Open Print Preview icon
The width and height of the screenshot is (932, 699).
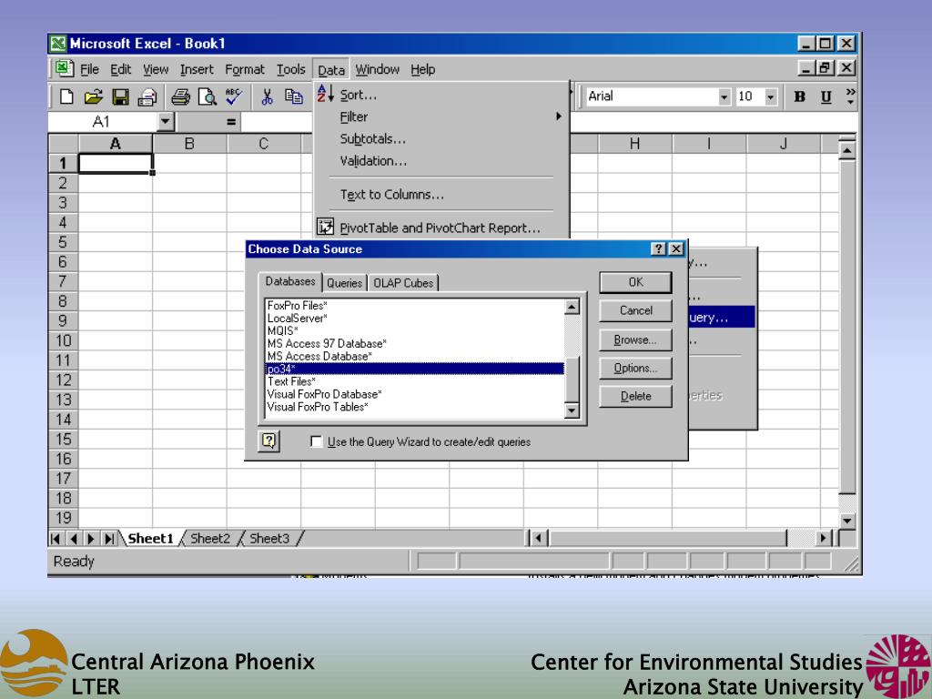coord(207,96)
